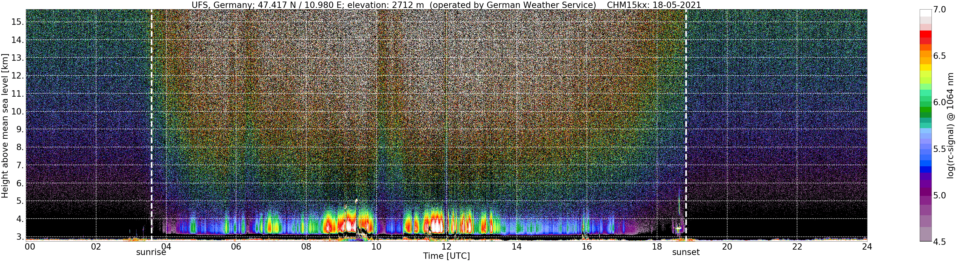This screenshot has height=262, width=957.
Task: Click the colorbar tick value '7.0'
Action: [x=939, y=10]
